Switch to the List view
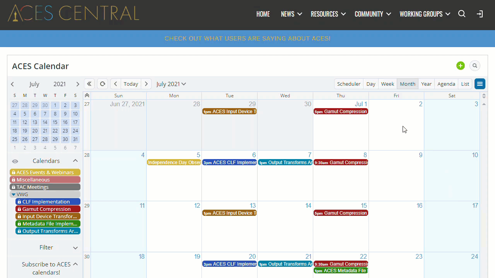The image size is (495, 278). [465, 84]
